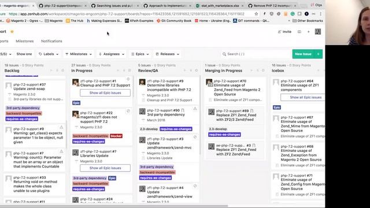Click the plus icon in the Backlog column header

point(51,70)
